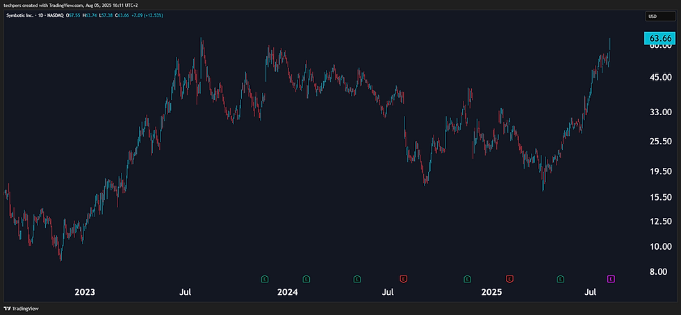This screenshot has height=315, width=681.
Task: Click the open value 57.55 in legend
Action: point(74,15)
